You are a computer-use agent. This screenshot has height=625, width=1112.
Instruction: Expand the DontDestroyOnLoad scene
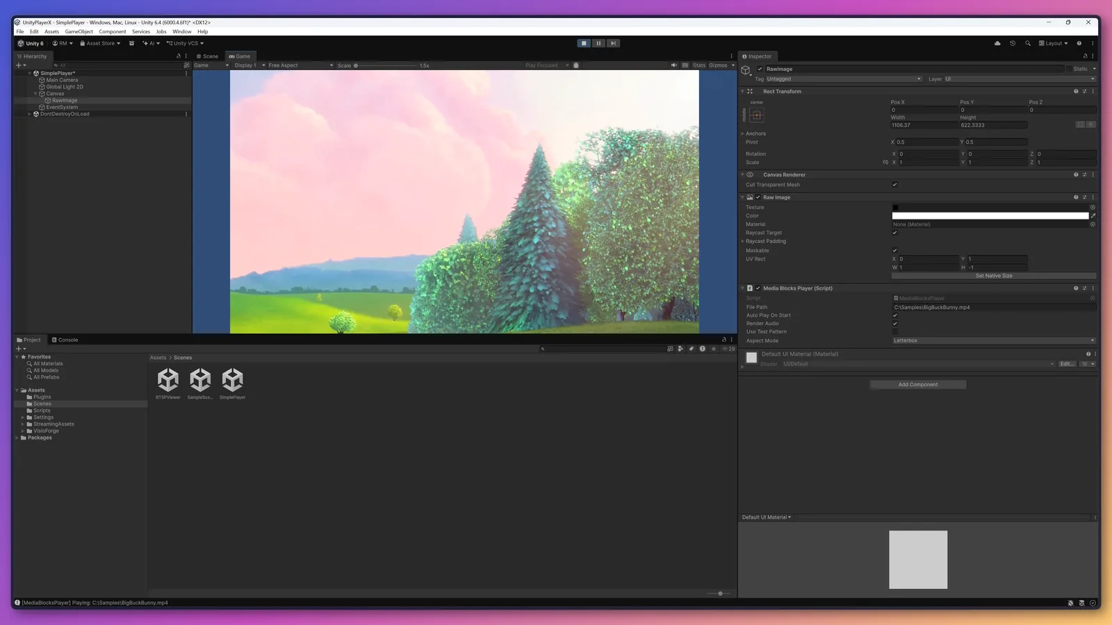pyautogui.click(x=29, y=114)
